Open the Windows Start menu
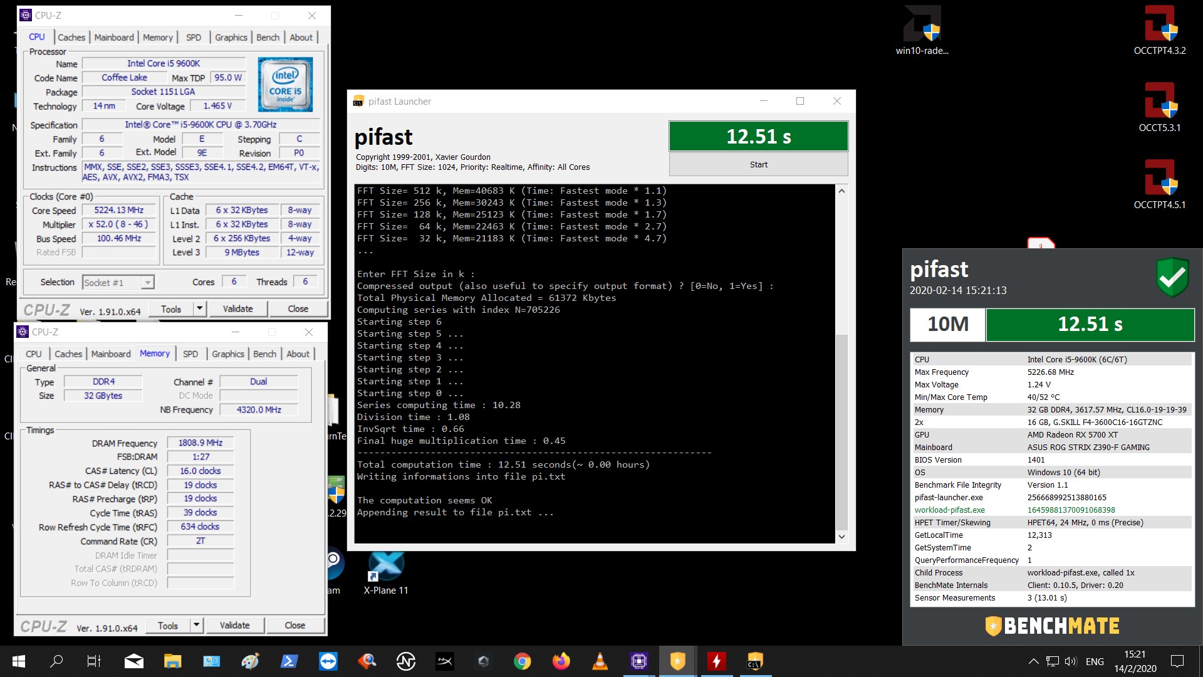 [x=19, y=661]
